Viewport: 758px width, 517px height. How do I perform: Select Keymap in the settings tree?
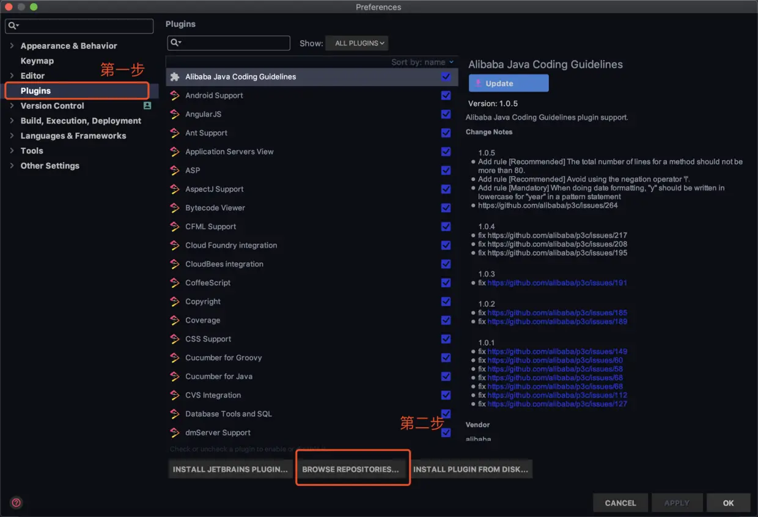pyautogui.click(x=37, y=61)
